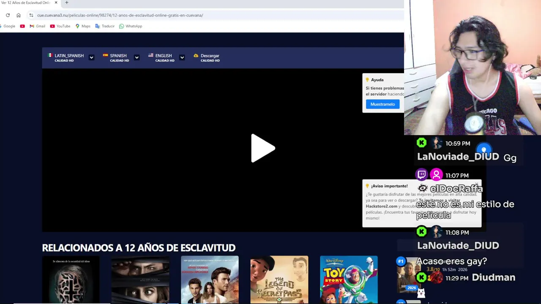Select the SPANISH audio tab
Screen dimensions: 541x304
coord(116,57)
